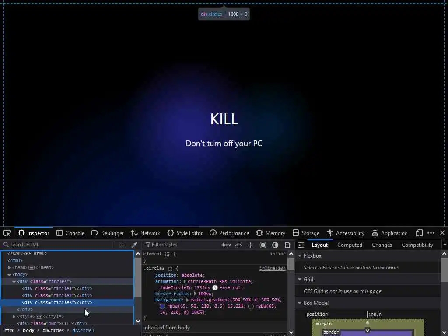Collapse the body element node
The width and height of the screenshot is (448, 336).
point(10,275)
